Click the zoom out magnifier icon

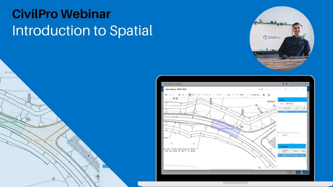[237, 95]
